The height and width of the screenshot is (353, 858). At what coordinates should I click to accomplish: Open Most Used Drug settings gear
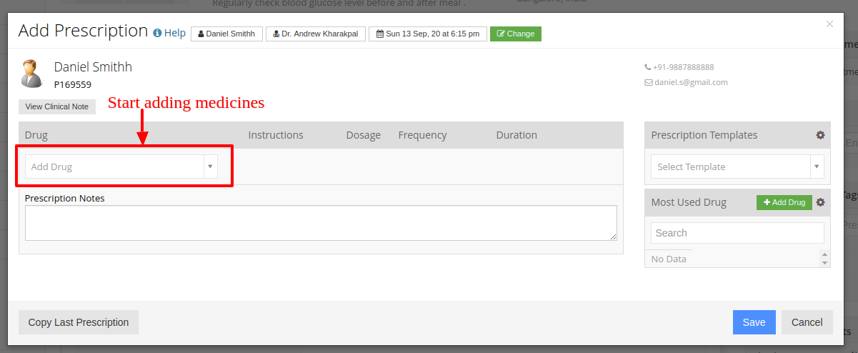[x=820, y=202]
